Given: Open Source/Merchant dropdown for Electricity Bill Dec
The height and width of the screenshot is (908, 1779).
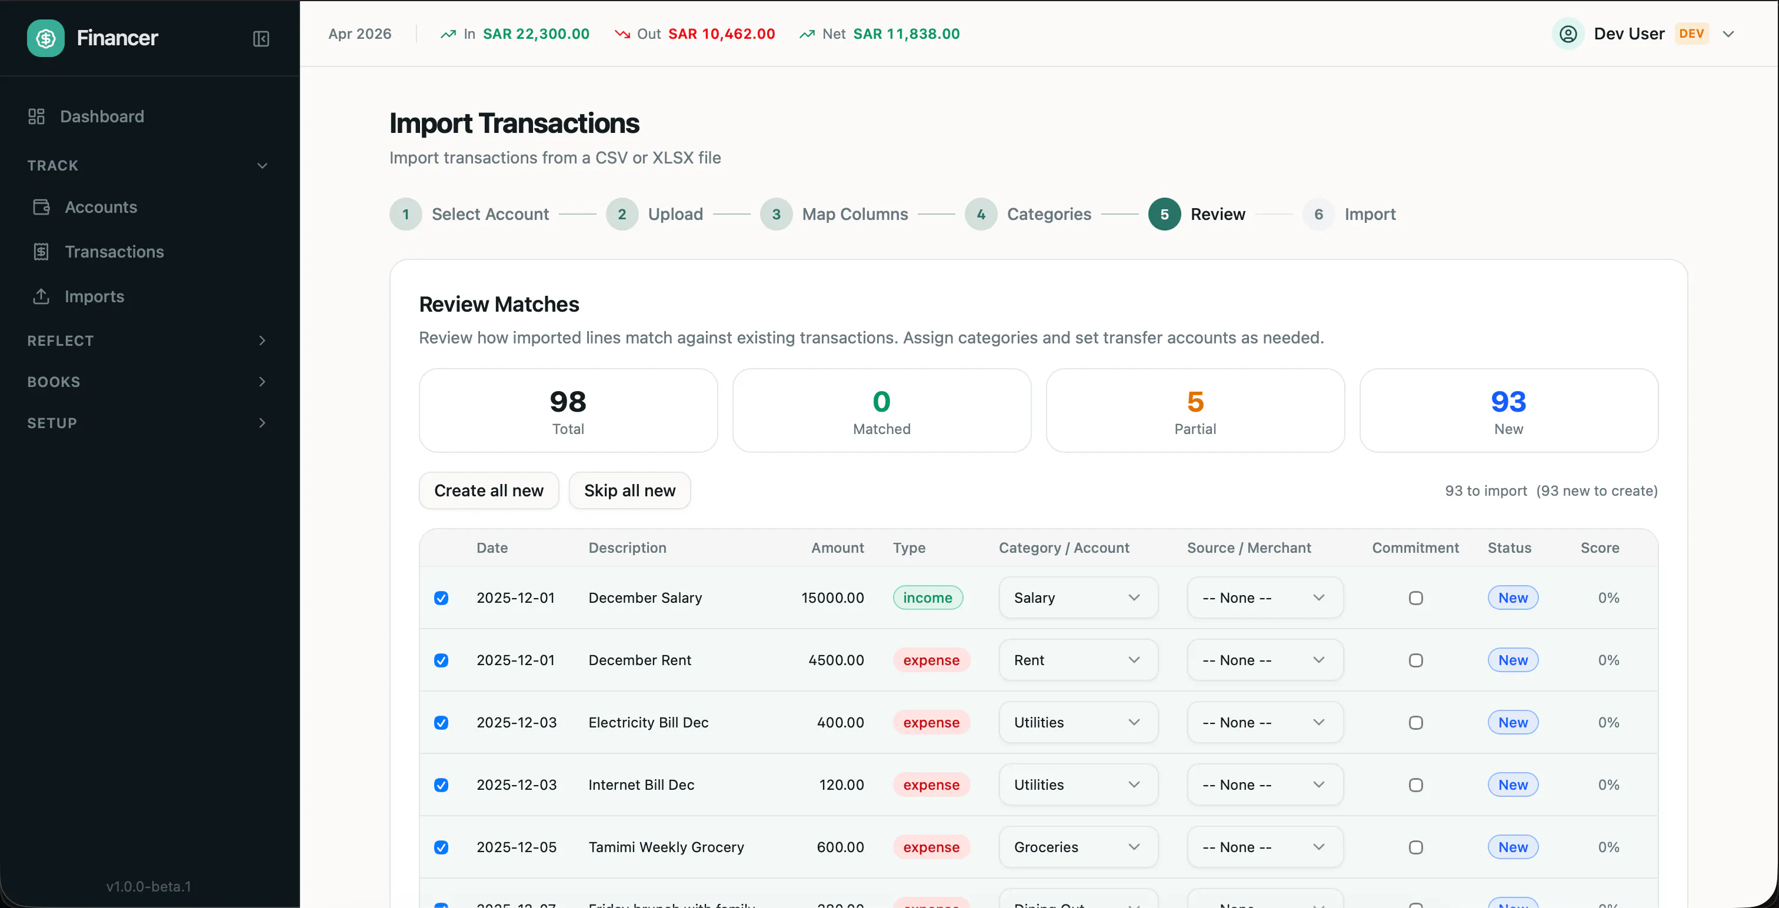Looking at the screenshot, I should pyautogui.click(x=1265, y=722).
